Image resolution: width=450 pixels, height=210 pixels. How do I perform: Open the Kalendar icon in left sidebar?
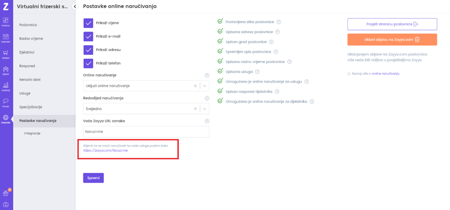tap(6, 38)
